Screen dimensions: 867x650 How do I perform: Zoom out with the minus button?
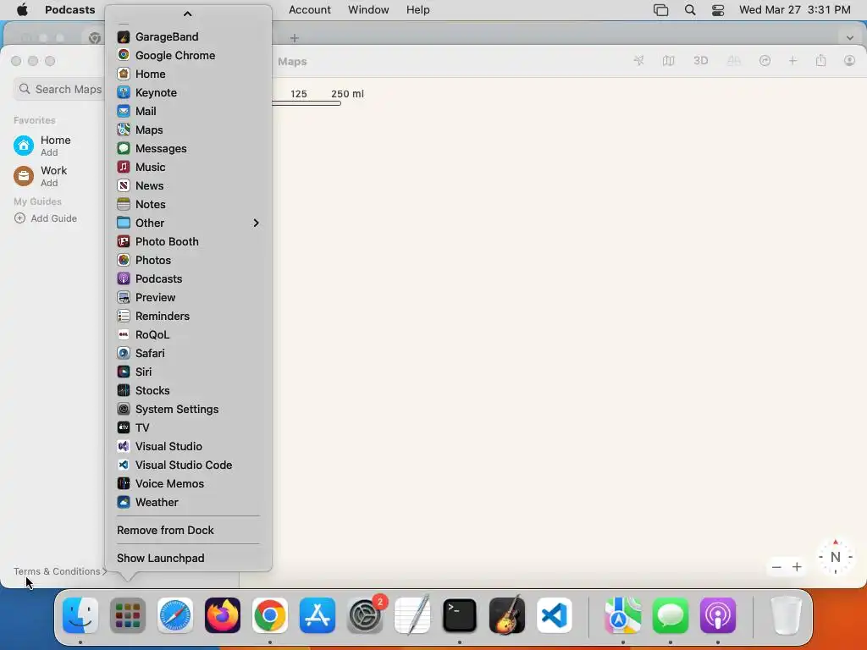[776, 567]
